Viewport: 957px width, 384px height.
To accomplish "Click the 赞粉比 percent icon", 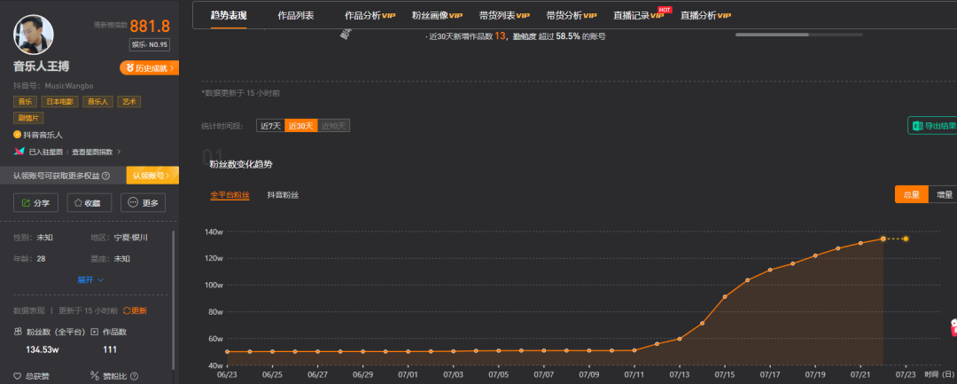I will point(95,376).
